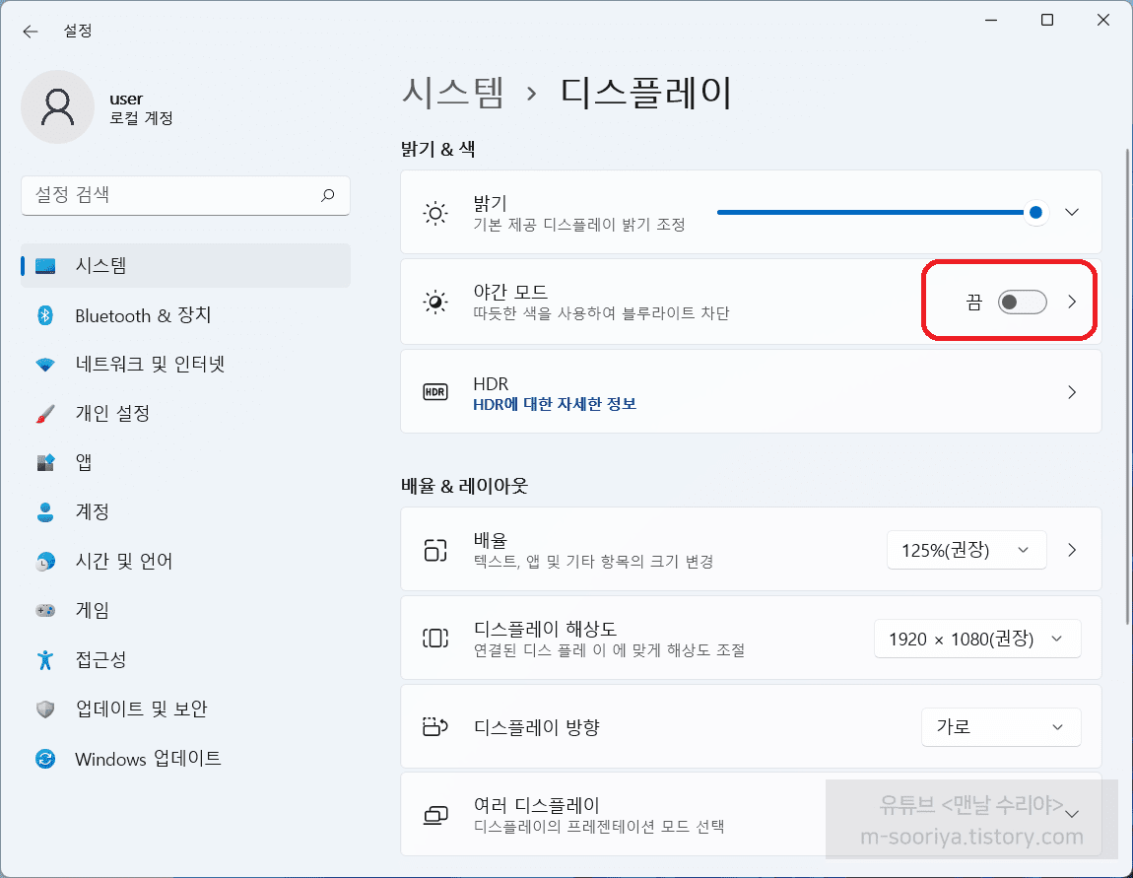The height and width of the screenshot is (878, 1133).
Task: Toggle the 야간 모드 switch on
Action: click(x=1022, y=303)
